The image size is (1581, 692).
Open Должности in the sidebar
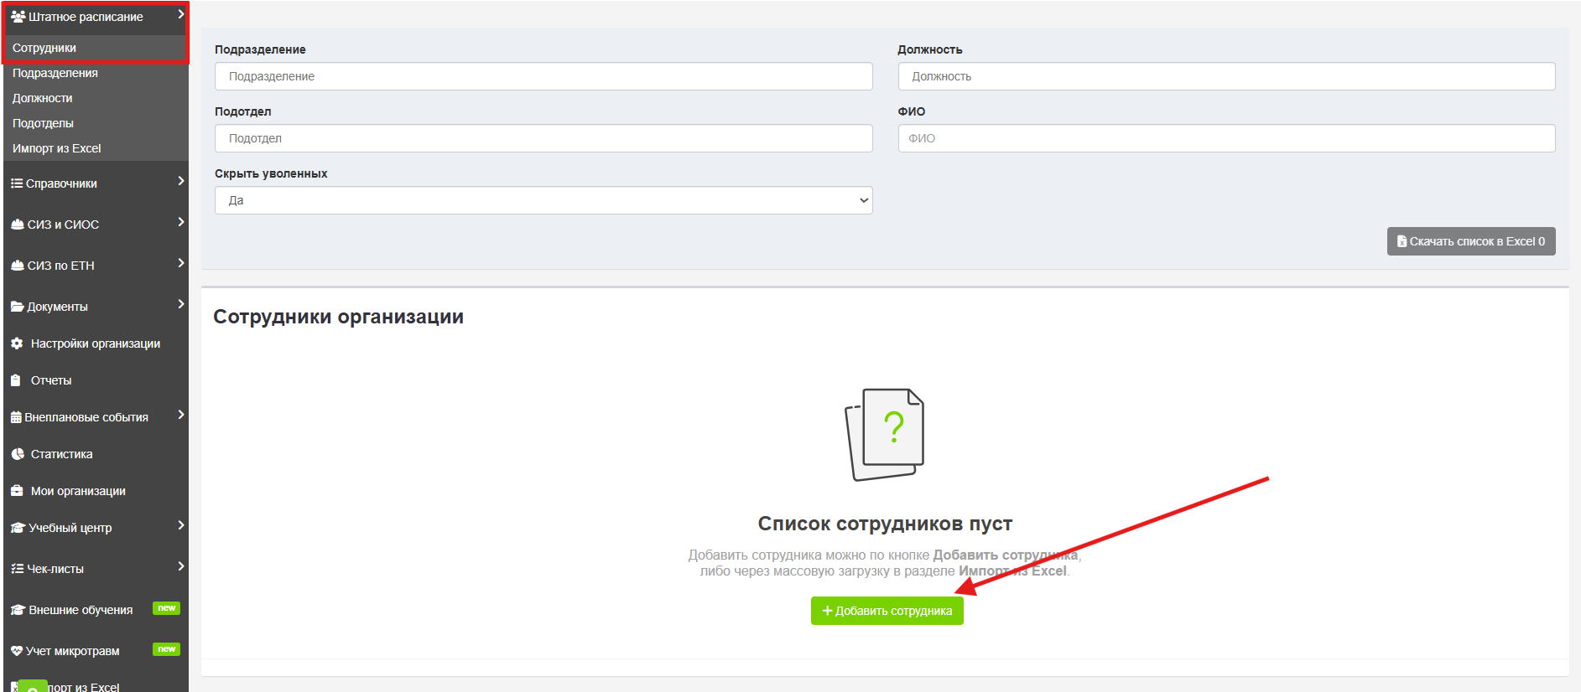click(x=43, y=98)
